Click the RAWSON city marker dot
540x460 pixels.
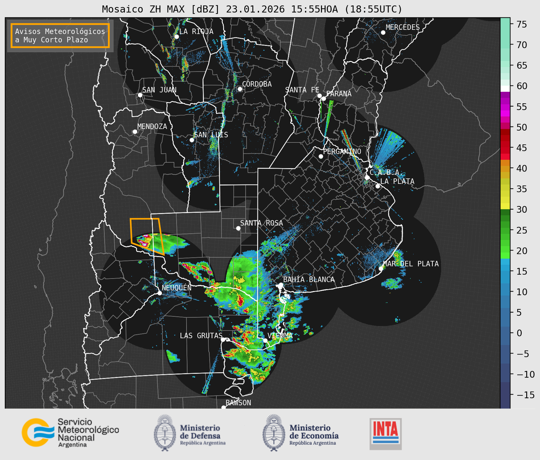tap(223, 408)
